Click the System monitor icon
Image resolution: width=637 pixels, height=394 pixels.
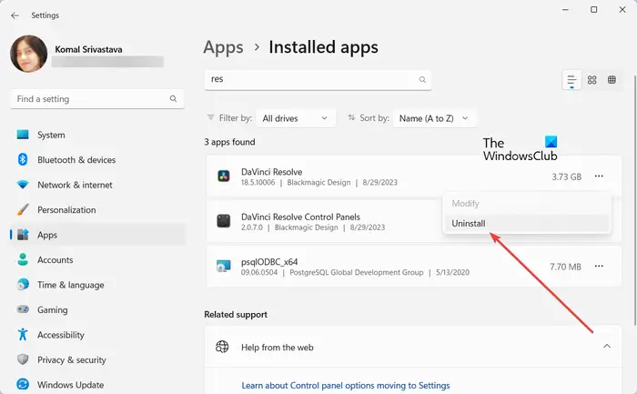(23, 135)
